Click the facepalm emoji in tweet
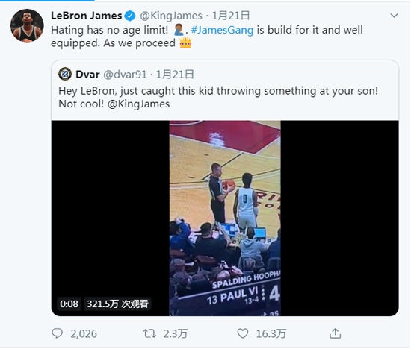Image resolution: width=411 pixels, height=349 pixels. pos(179,30)
